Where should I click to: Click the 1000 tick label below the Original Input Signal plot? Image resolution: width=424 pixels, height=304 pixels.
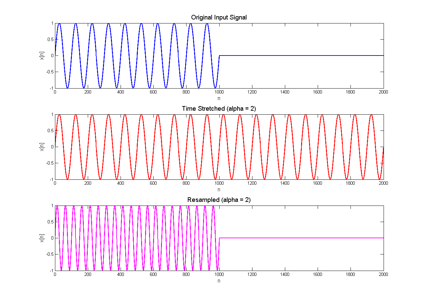[219, 92]
